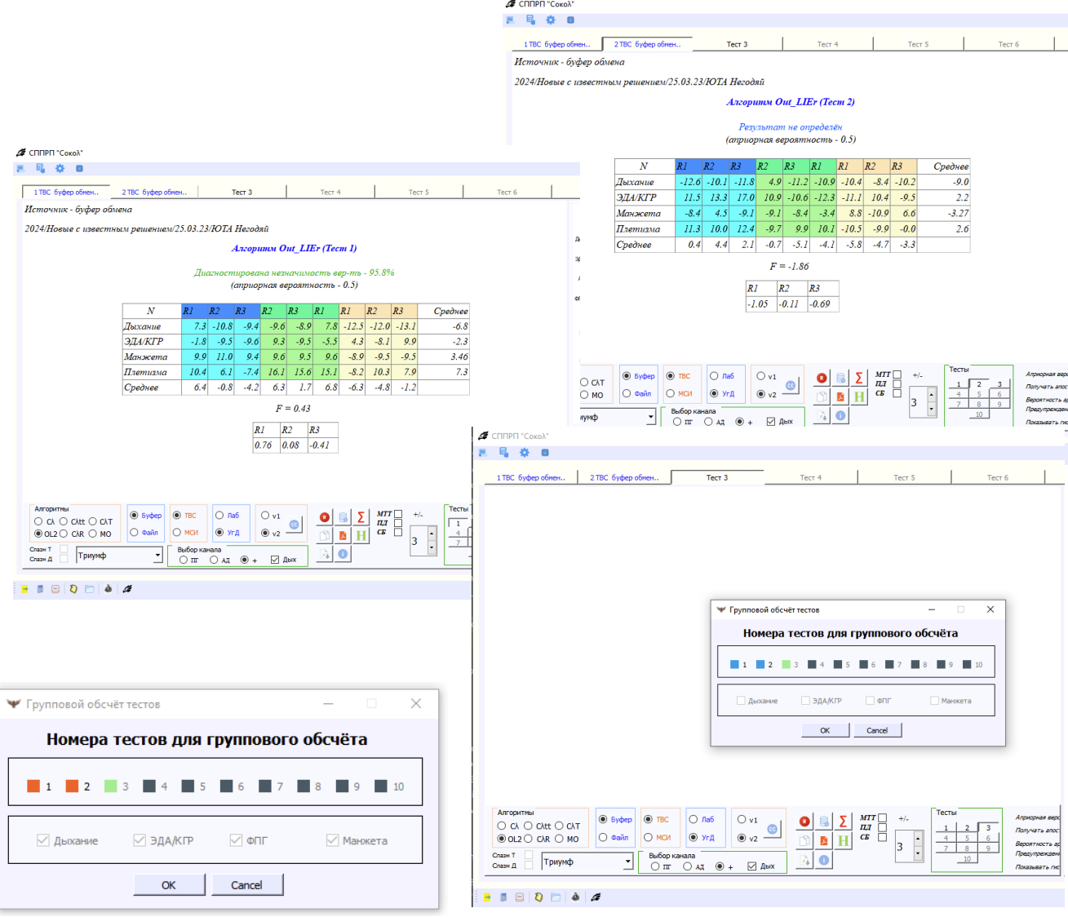Click the blue info icon in the bottom-right window
Image resolution: width=1068 pixels, height=917 pixels.
[x=824, y=860]
